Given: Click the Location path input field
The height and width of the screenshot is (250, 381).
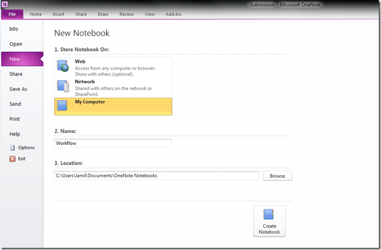Looking at the screenshot, I should point(157,175).
